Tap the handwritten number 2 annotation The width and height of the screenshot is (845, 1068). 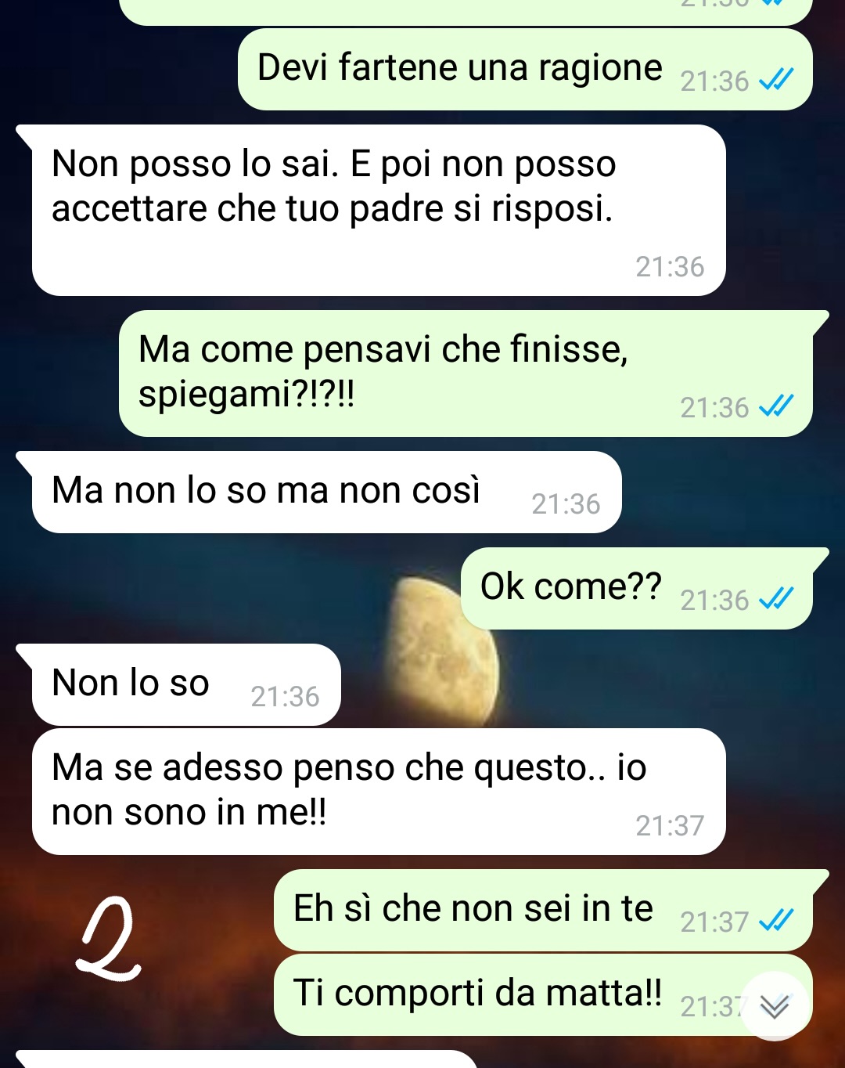(110, 938)
